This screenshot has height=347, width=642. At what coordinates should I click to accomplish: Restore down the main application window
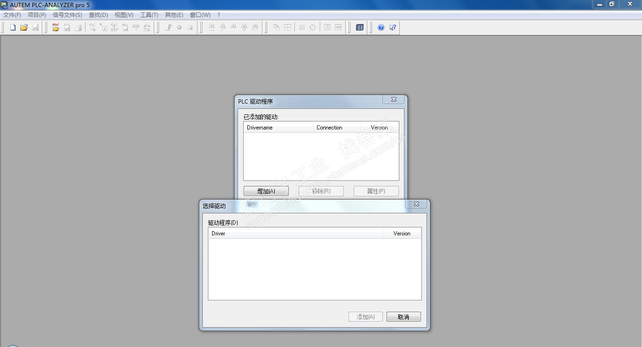(x=612, y=4)
